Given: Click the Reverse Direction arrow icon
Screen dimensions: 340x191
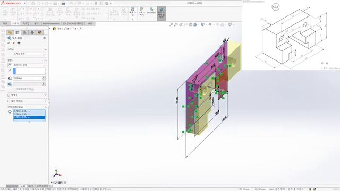Looking at the screenshot, I should pyautogui.click(x=10, y=65).
